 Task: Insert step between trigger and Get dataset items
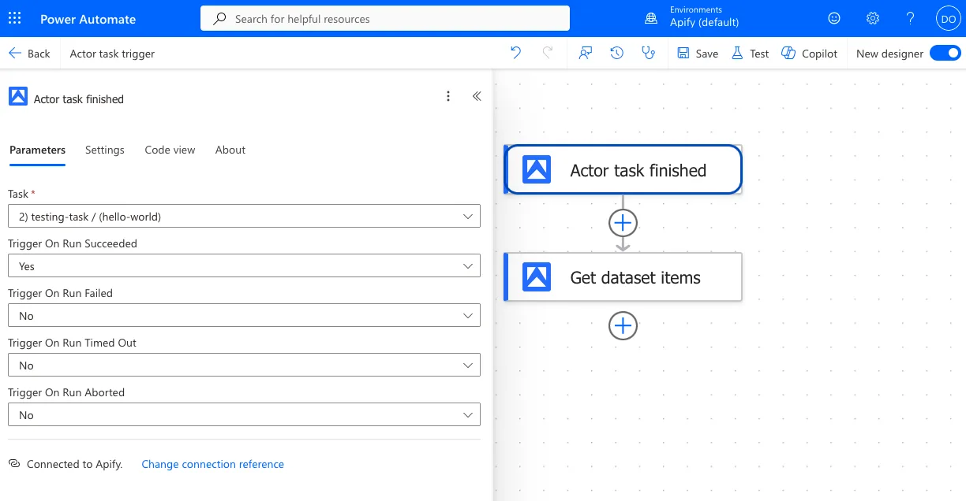coord(623,223)
